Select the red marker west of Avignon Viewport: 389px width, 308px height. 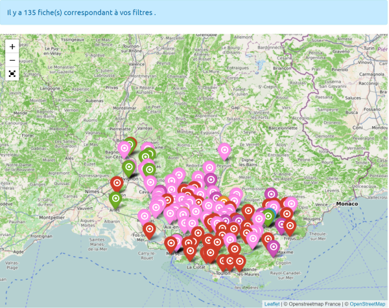tap(117, 183)
